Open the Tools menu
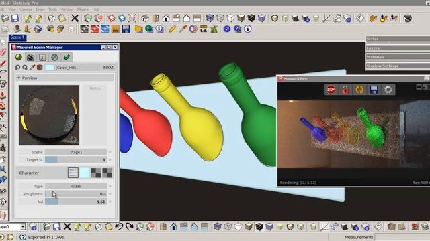Image resolution: width=430 pixels, height=241 pixels. click(52, 9)
